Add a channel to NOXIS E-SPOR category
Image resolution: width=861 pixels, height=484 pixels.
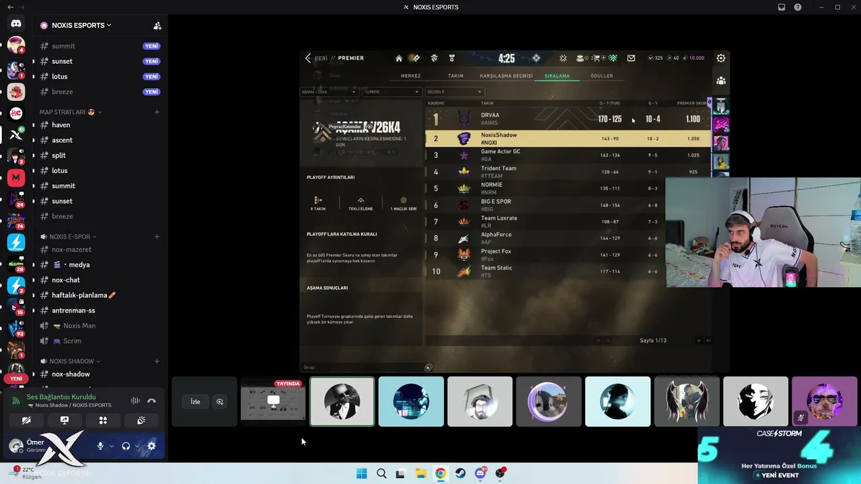[x=157, y=237]
